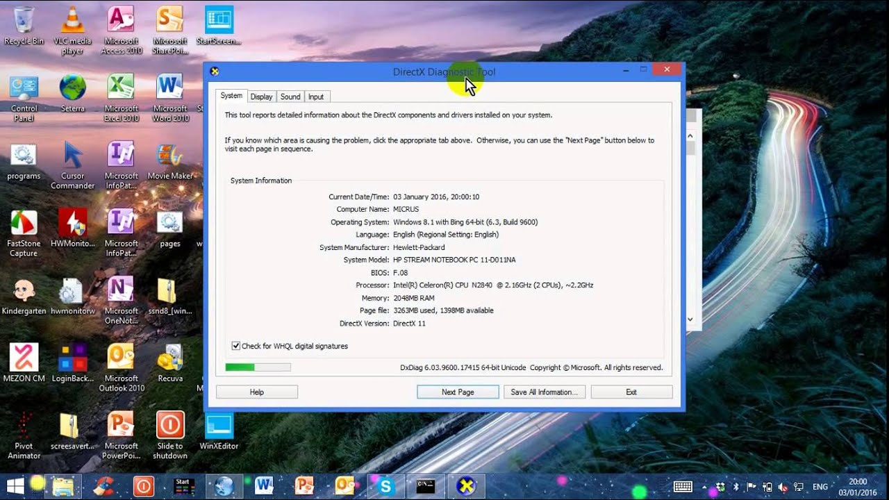This screenshot has height=500, width=889.
Task: Show hidden system tray icons
Action: pyautogui.click(x=704, y=487)
